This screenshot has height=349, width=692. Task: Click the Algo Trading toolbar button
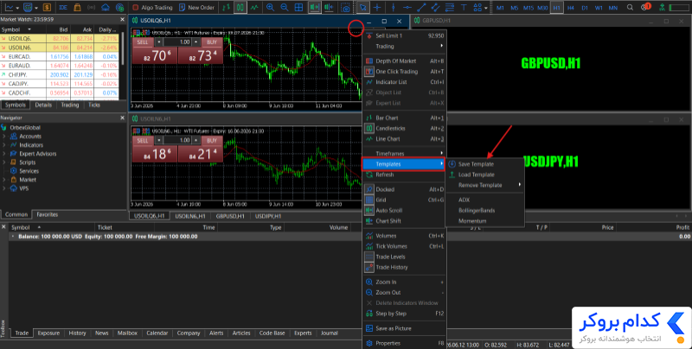(152, 8)
